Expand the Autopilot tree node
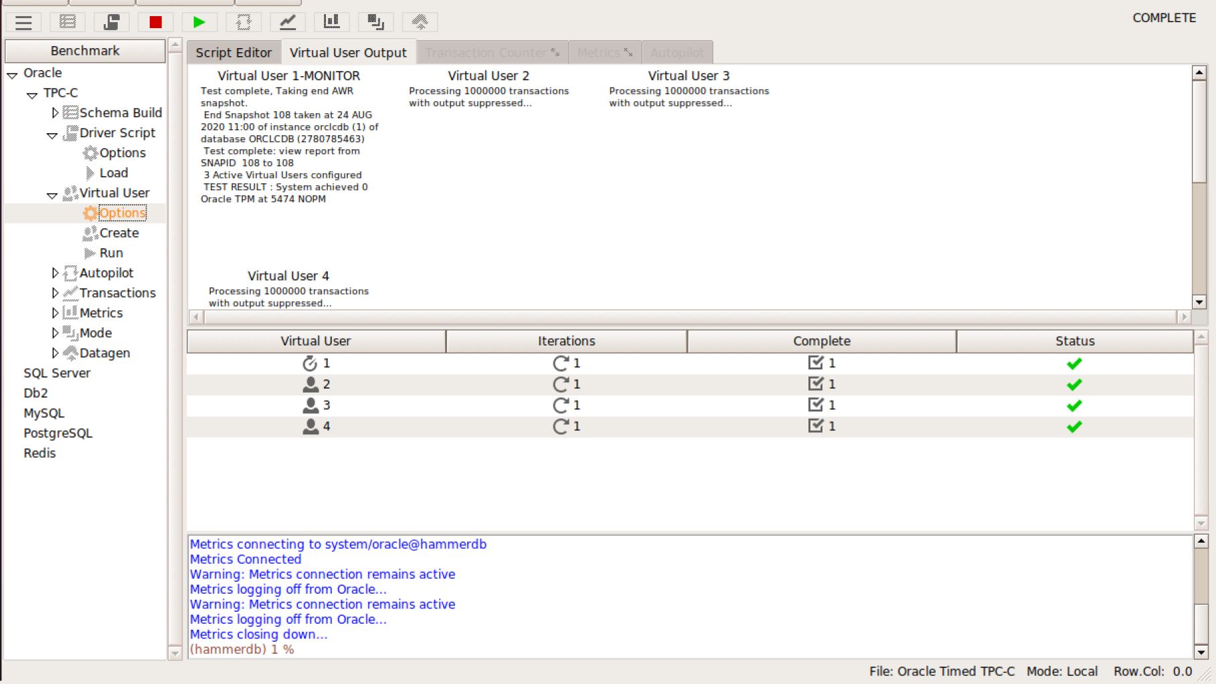The width and height of the screenshot is (1216, 684). click(55, 273)
